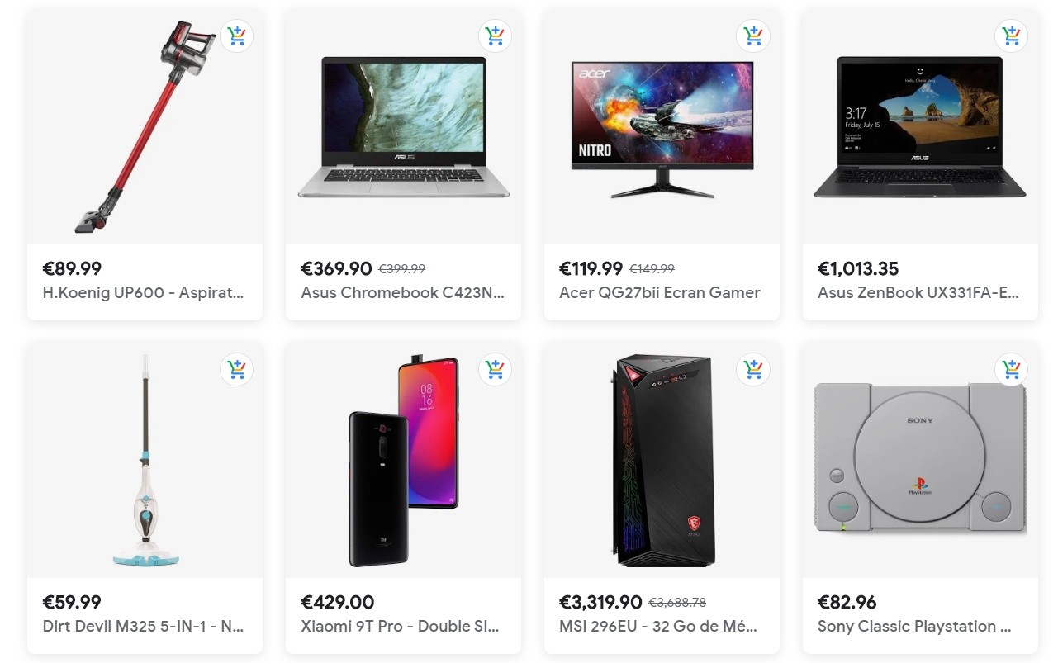Add Asus ZenBook UX331FA to cart

click(x=1012, y=36)
